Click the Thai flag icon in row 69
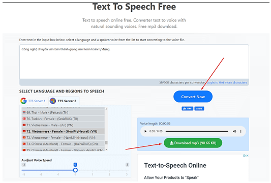The height and width of the screenshot is (183, 271). tap(24, 112)
